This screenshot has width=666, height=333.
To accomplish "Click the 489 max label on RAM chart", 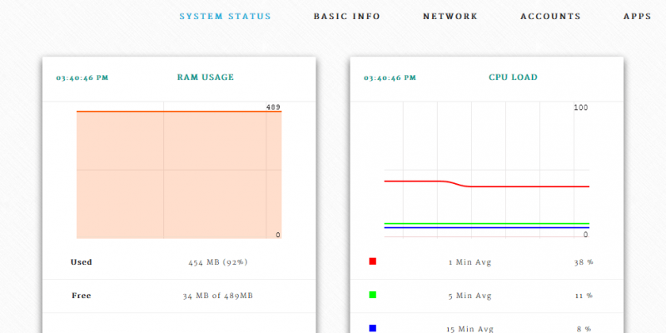I will click(273, 107).
